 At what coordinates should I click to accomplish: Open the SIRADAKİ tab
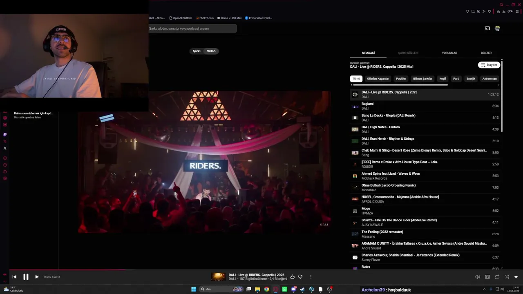(368, 53)
